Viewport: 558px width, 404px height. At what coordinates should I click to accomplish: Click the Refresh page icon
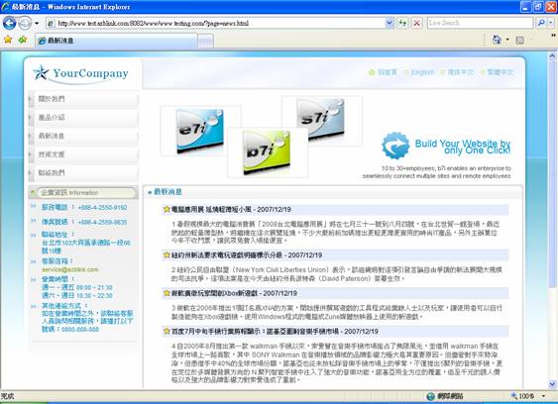(x=402, y=24)
